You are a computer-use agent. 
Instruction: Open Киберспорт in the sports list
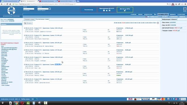5,66
